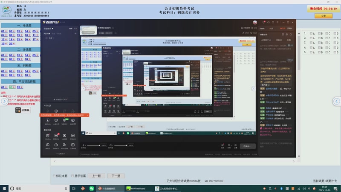341x192 pixels.
Task: Open the hamburger menu in streaming app title bar
Action: 277,22
